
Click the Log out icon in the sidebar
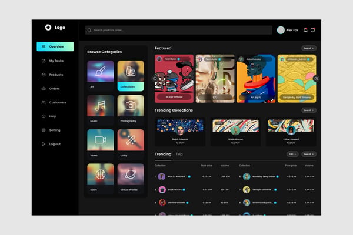[44, 144]
